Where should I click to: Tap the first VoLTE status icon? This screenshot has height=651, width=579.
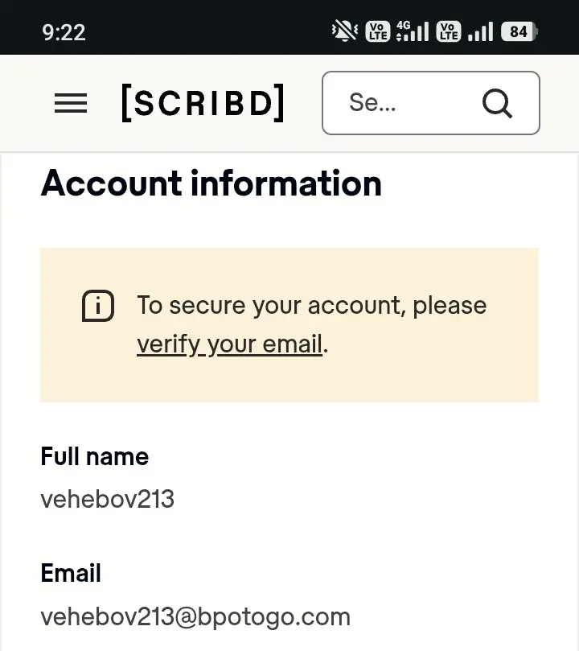(378, 31)
